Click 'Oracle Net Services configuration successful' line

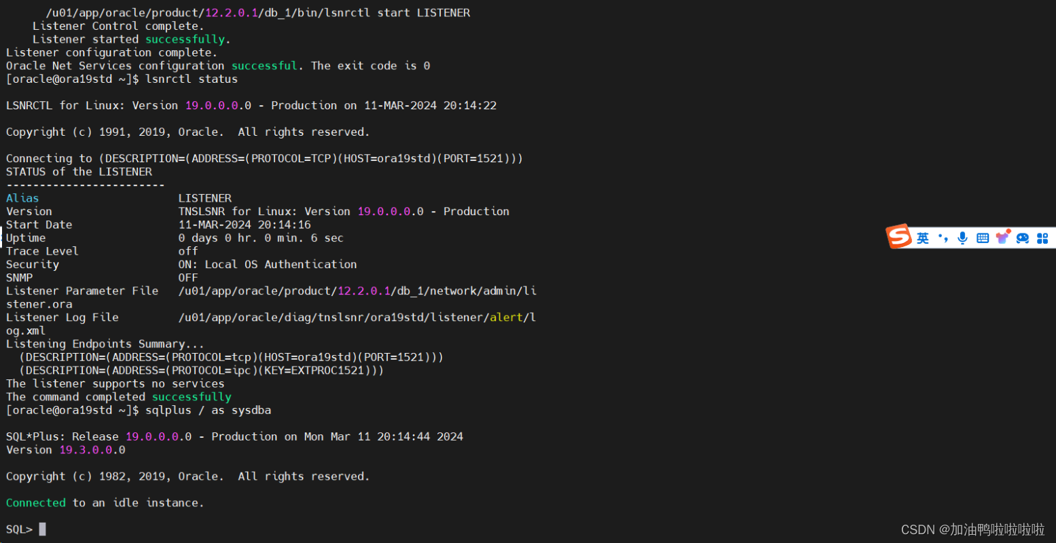(218, 66)
